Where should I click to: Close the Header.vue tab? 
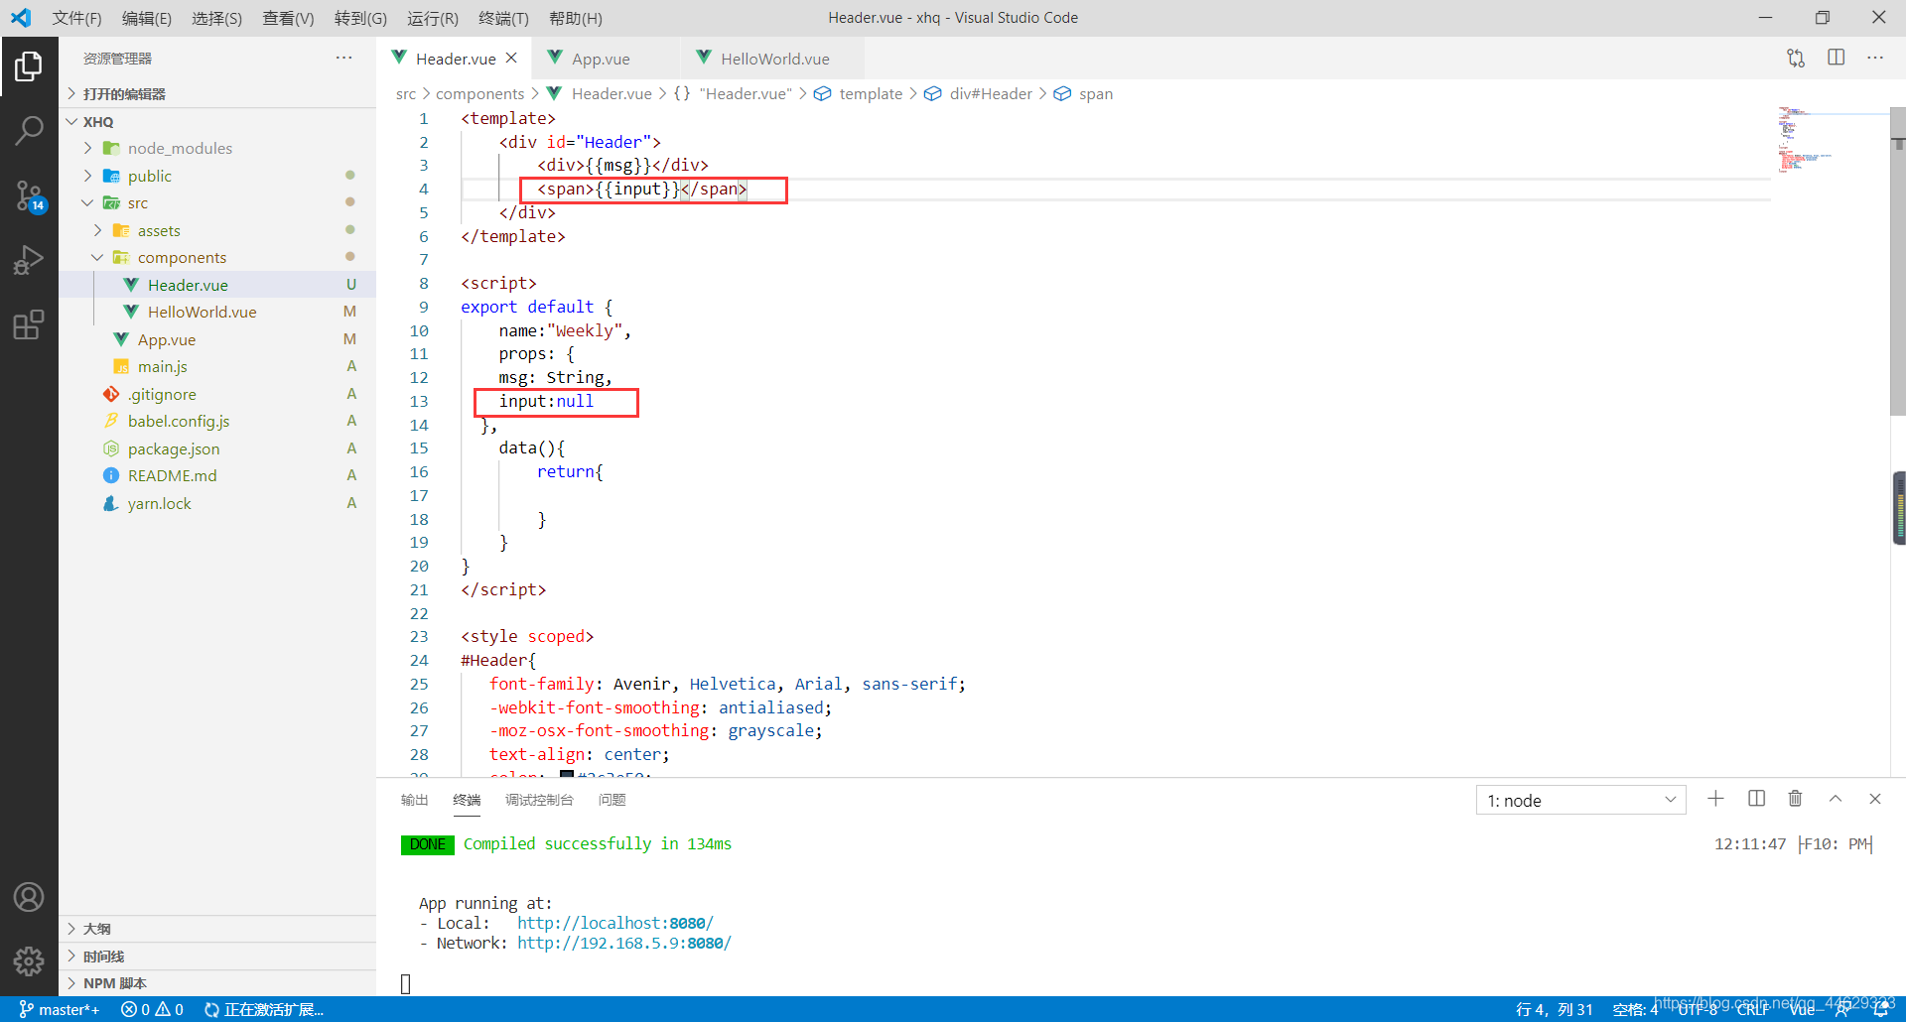click(511, 58)
